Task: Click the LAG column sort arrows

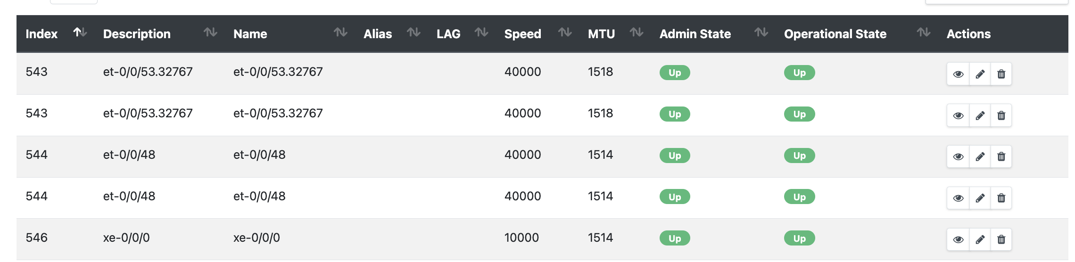Action: [481, 33]
